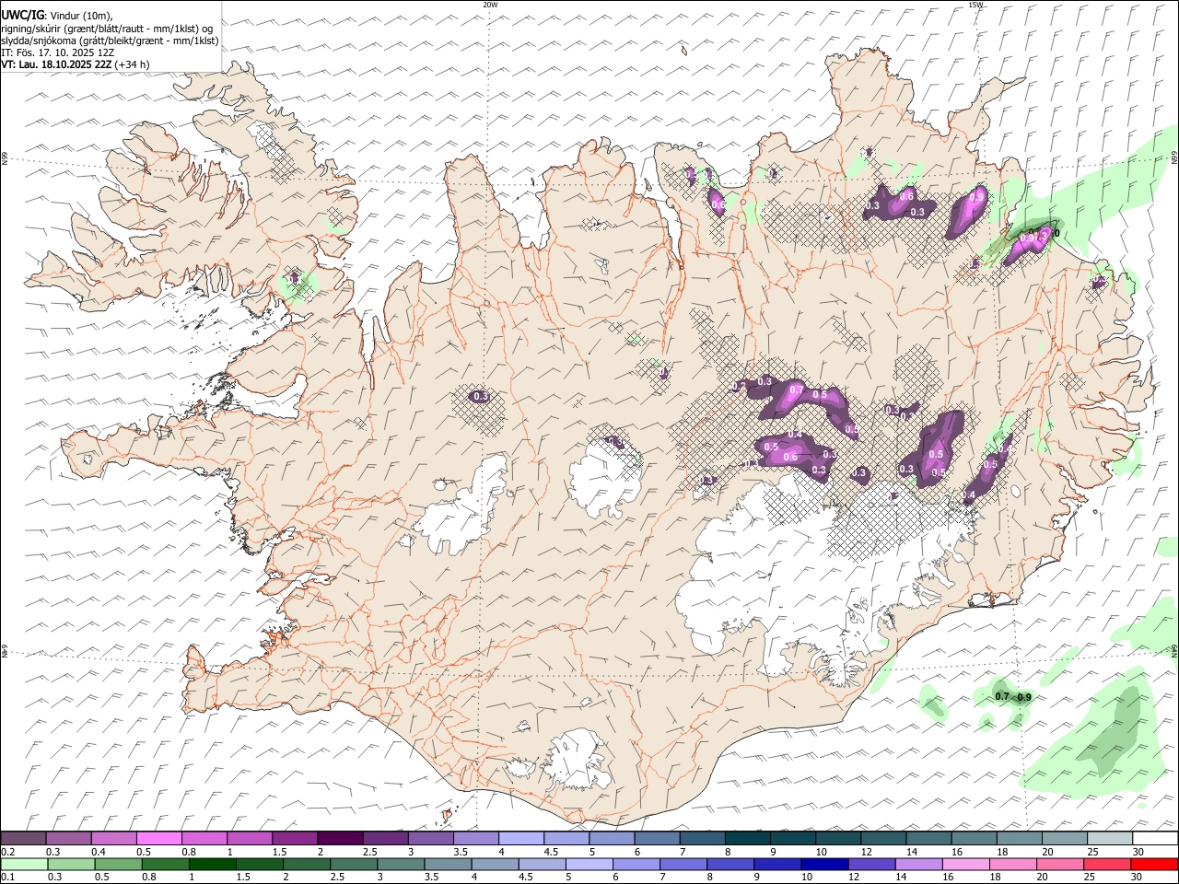
Task: Click the '4.5' label in the bottom legend row
Action: click(x=525, y=877)
